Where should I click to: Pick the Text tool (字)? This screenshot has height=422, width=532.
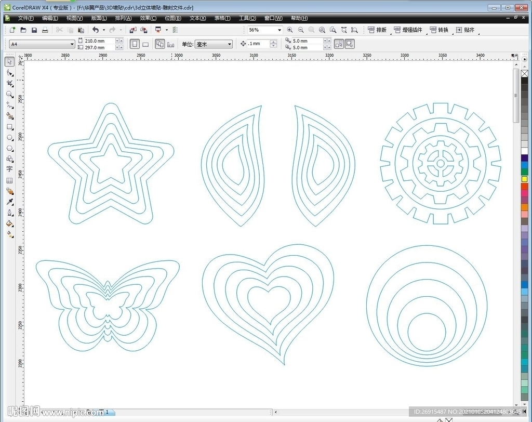9,169
